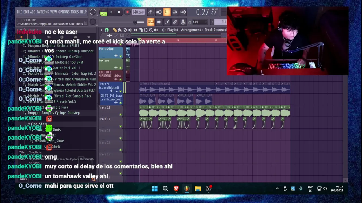
Task: Toggle loop recording icon
Action: coord(183,12)
